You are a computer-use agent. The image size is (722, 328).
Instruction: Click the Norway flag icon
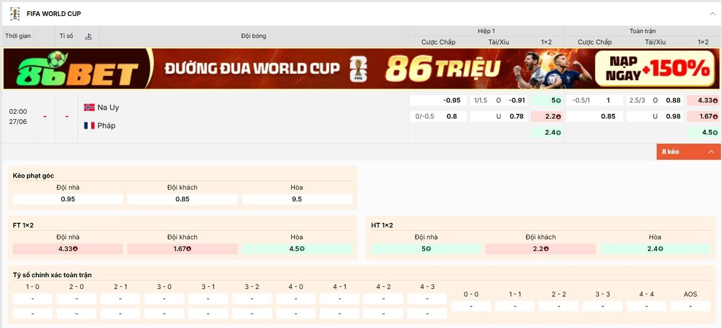(89, 107)
